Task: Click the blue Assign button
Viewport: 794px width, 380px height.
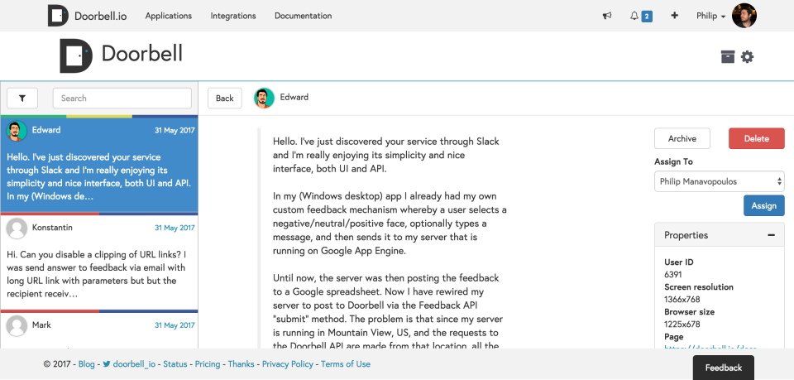Action: (x=764, y=205)
